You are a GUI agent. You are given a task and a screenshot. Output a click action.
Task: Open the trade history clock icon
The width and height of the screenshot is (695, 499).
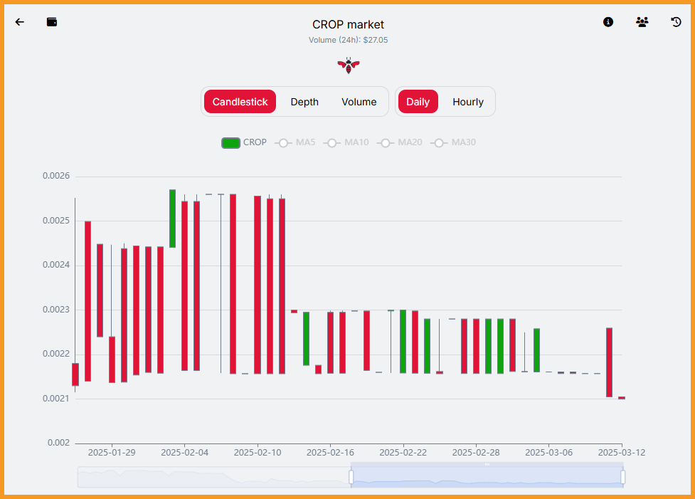[676, 22]
